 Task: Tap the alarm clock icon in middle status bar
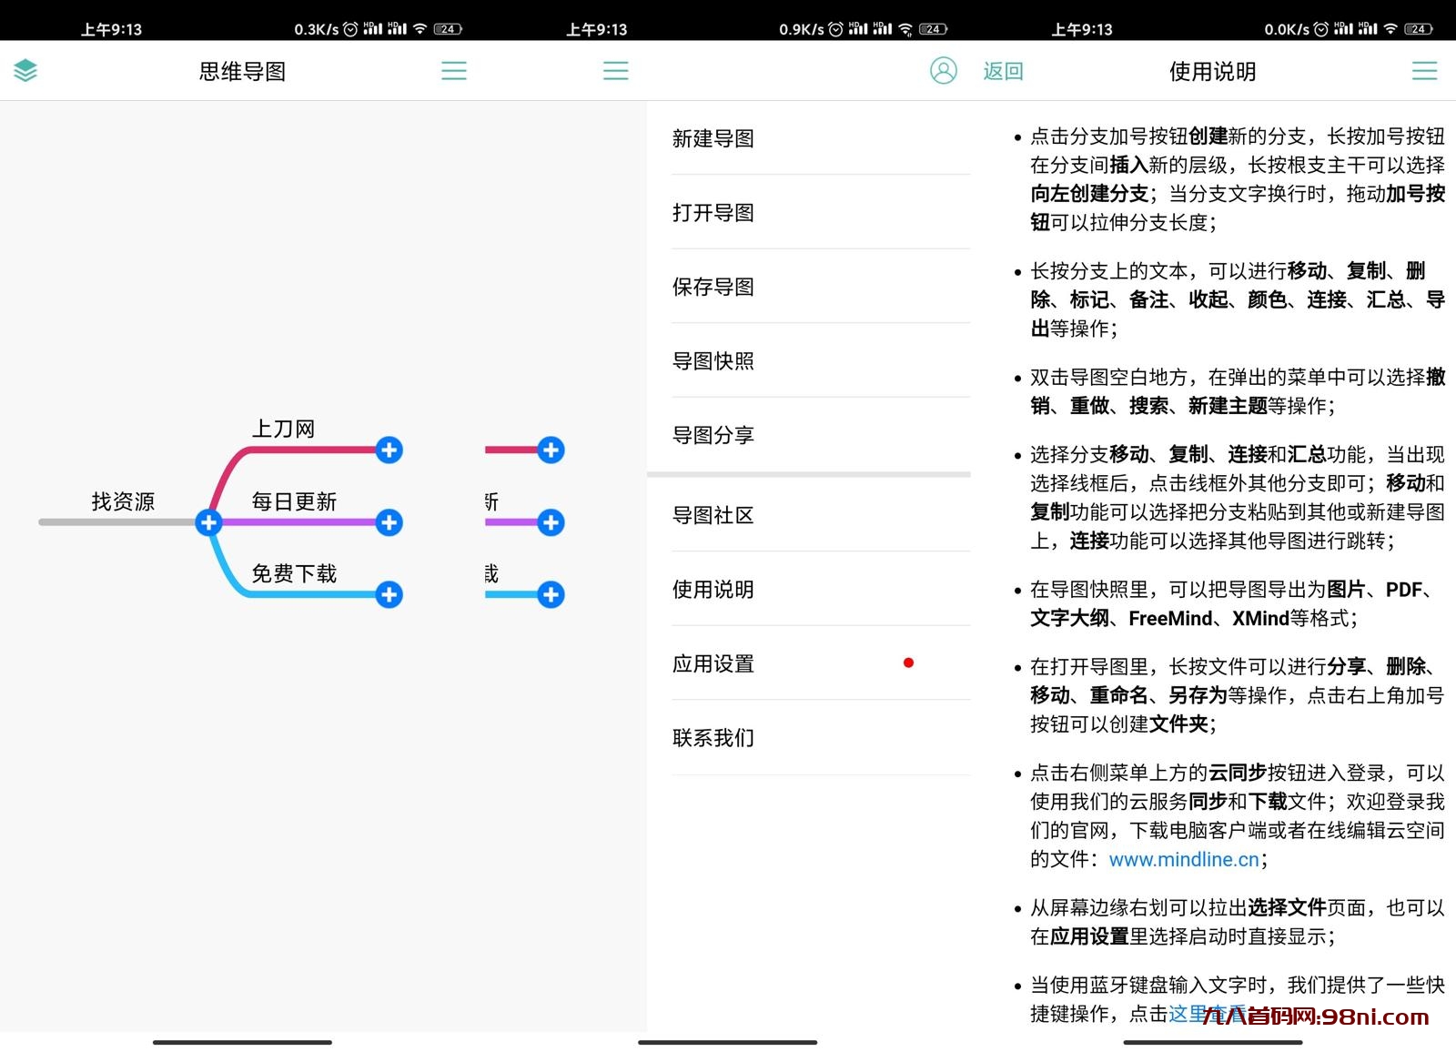(x=835, y=29)
